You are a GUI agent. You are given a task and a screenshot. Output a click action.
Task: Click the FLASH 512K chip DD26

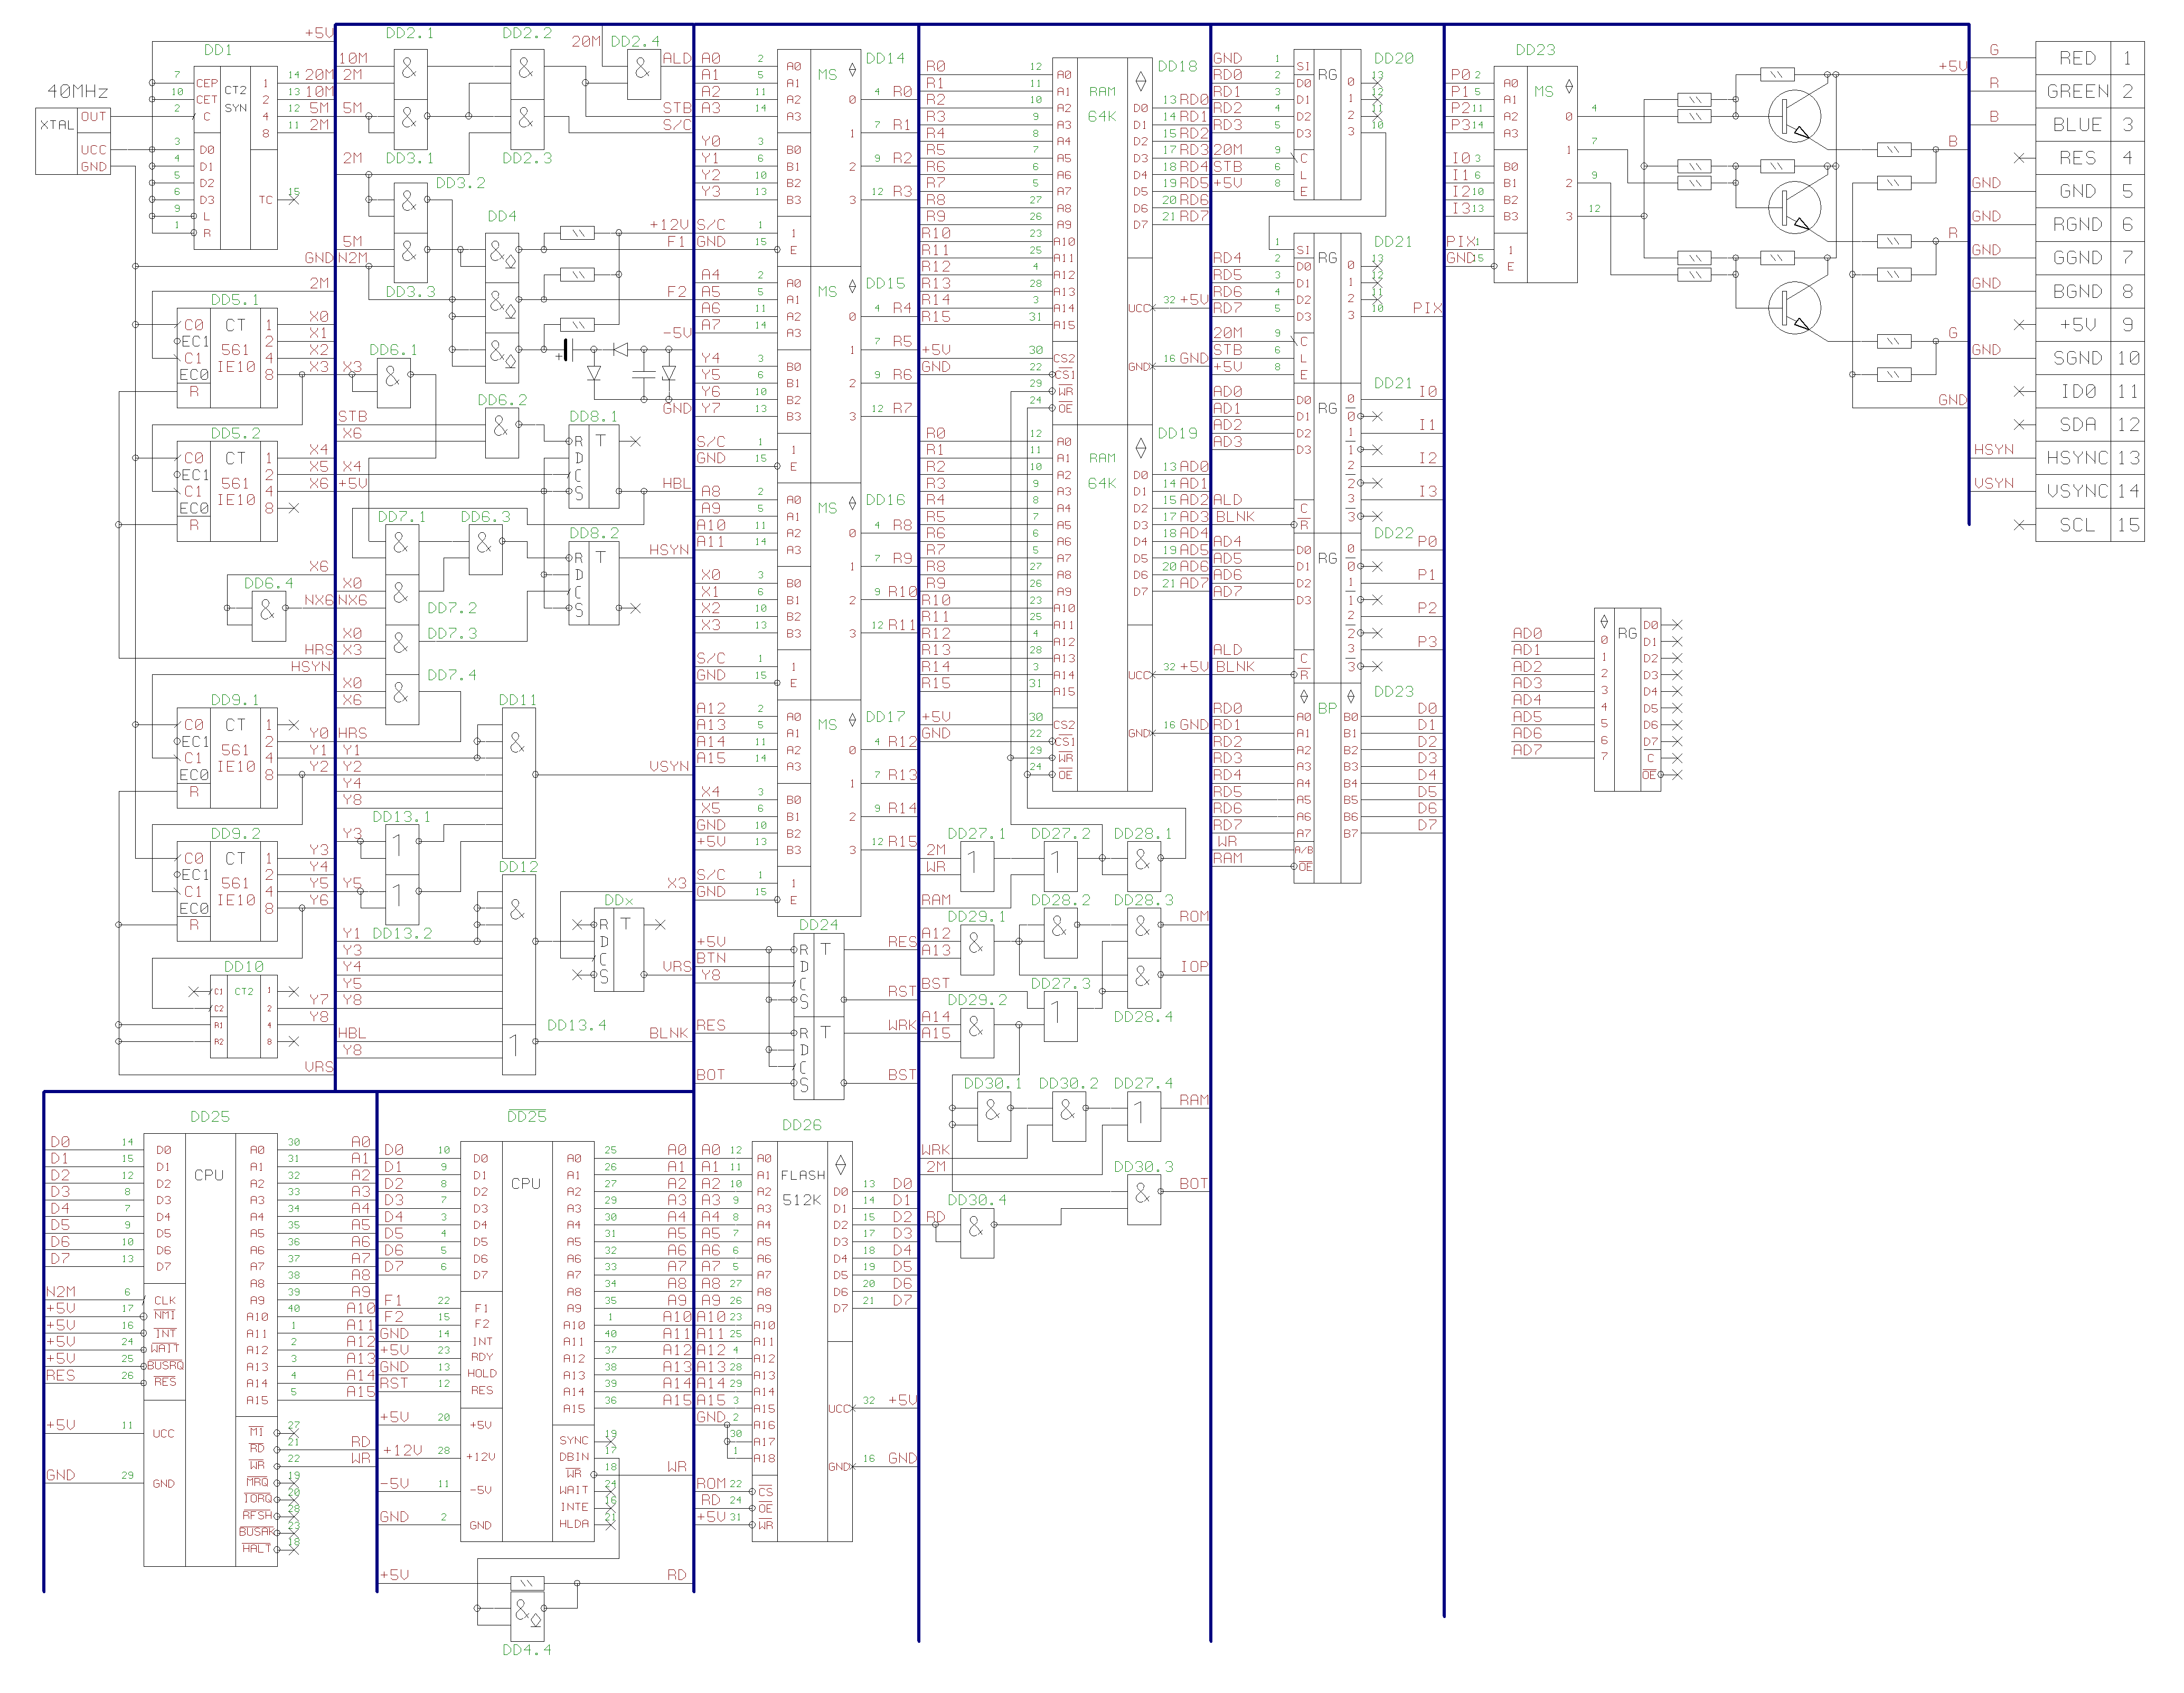pyautogui.click(x=802, y=1340)
